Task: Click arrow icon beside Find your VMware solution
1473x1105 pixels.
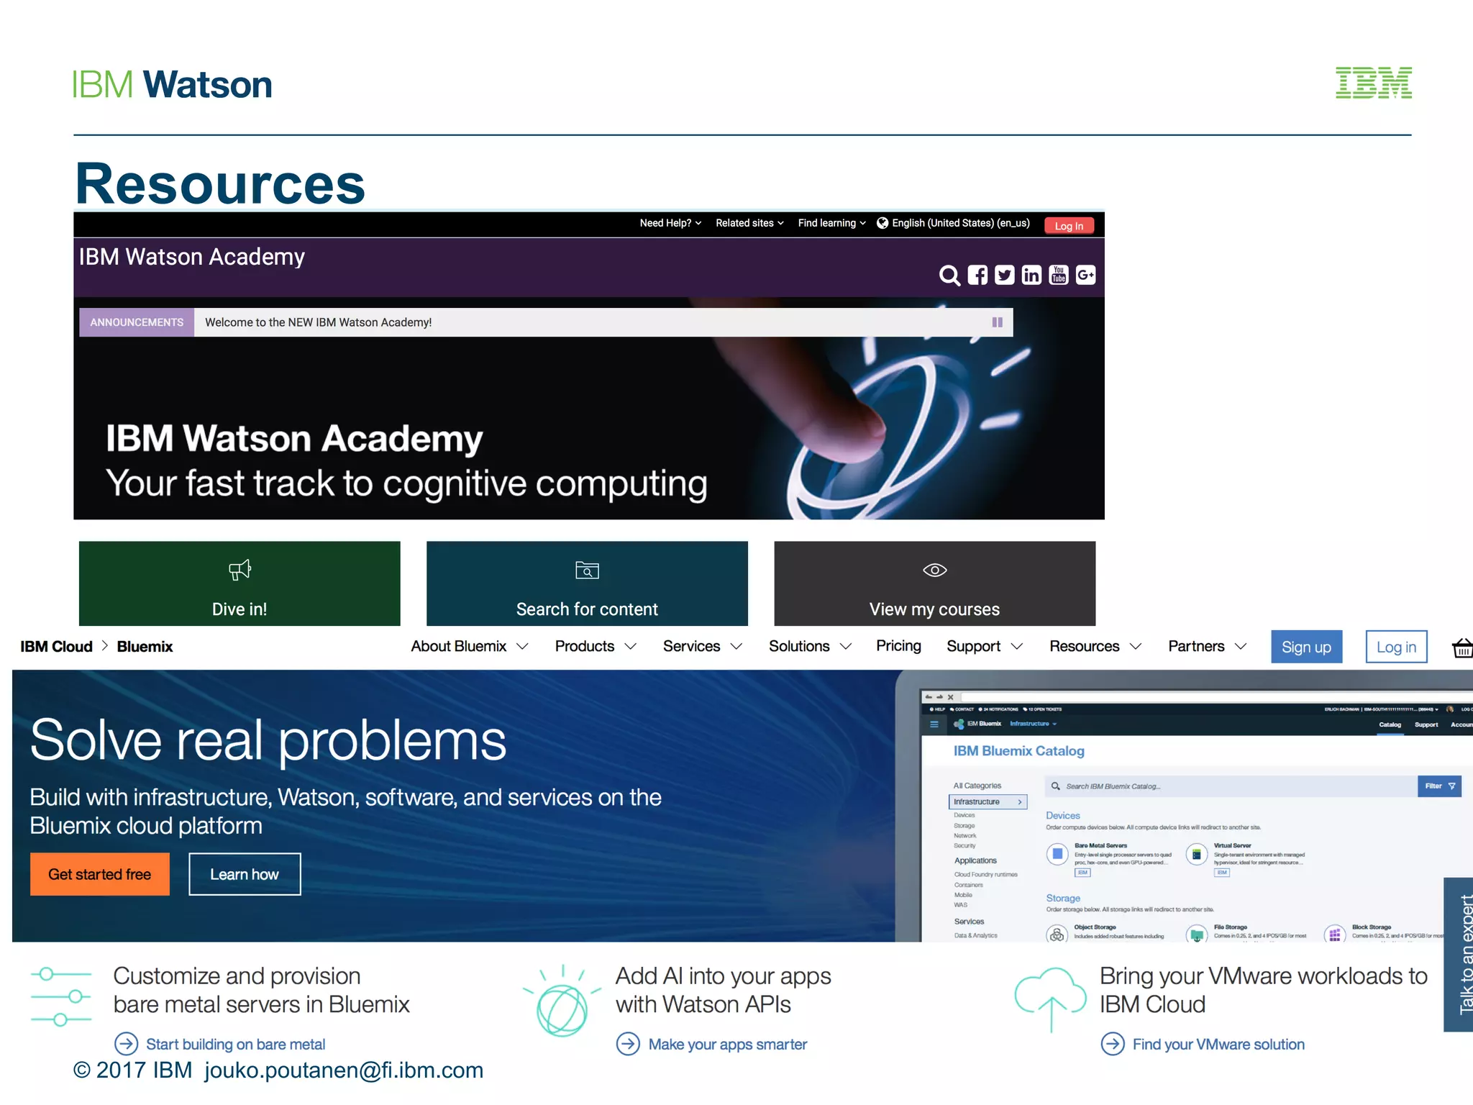Action: tap(1113, 1043)
